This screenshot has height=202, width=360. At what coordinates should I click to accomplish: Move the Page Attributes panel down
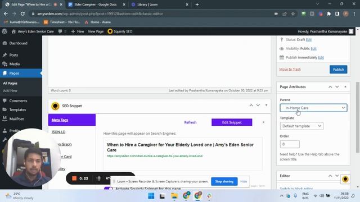click(x=337, y=87)
